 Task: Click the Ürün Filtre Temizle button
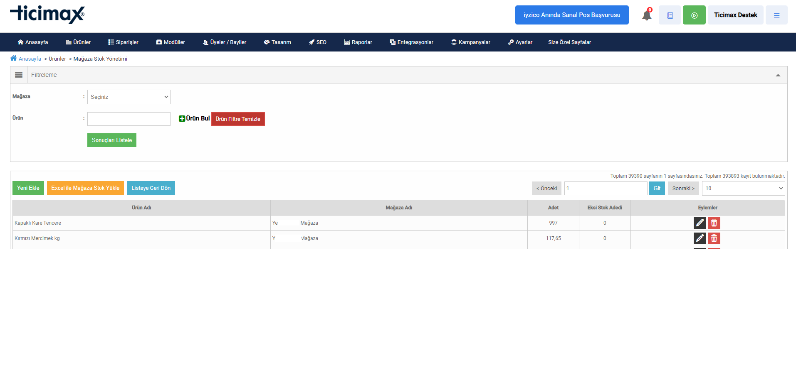point(238,119)
